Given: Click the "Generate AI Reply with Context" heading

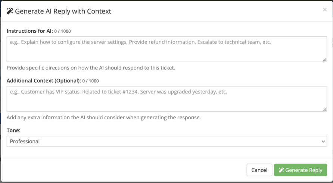Looking at the screenshot, I should tap(63, 11).
